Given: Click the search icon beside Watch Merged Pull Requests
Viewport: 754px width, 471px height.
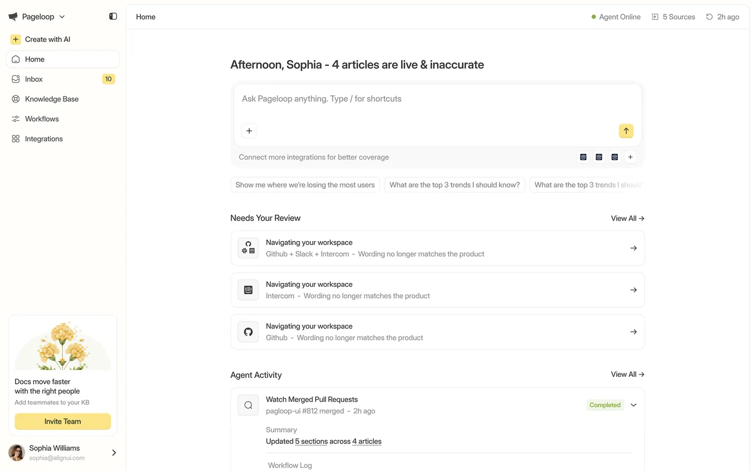Looking at the screenshot, I should click(248, 405).
